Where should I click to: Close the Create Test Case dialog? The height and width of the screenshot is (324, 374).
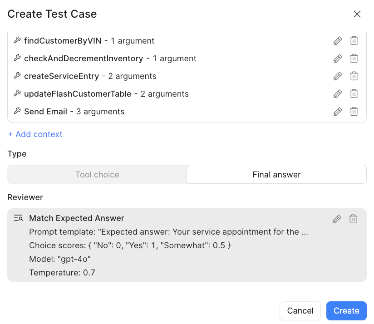(x=357, y=14)
